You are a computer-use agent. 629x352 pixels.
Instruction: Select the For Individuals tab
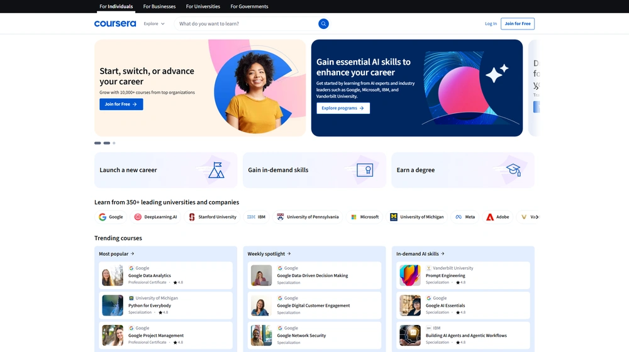click(116, 6)
